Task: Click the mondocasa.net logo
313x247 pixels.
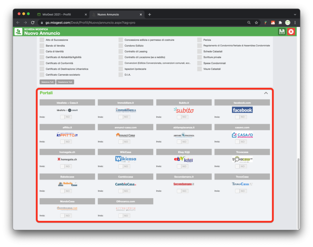Action: coord(67,208)
